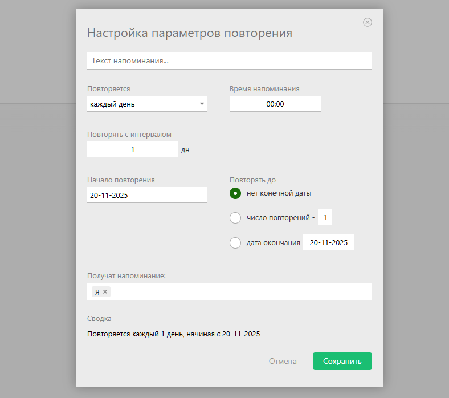
Task: Select 'дата окончания' radio option
Action: (235, 243)
